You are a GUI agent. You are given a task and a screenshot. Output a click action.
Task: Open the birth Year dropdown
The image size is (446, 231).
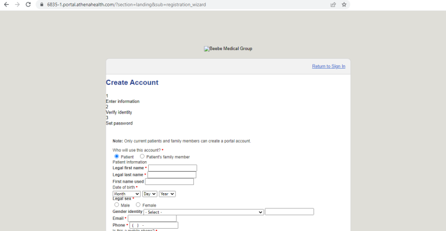point(167,194)
